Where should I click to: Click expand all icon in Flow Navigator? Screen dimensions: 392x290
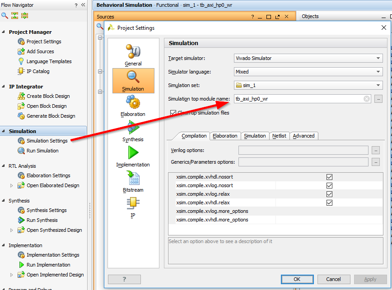tap(24, 16)
